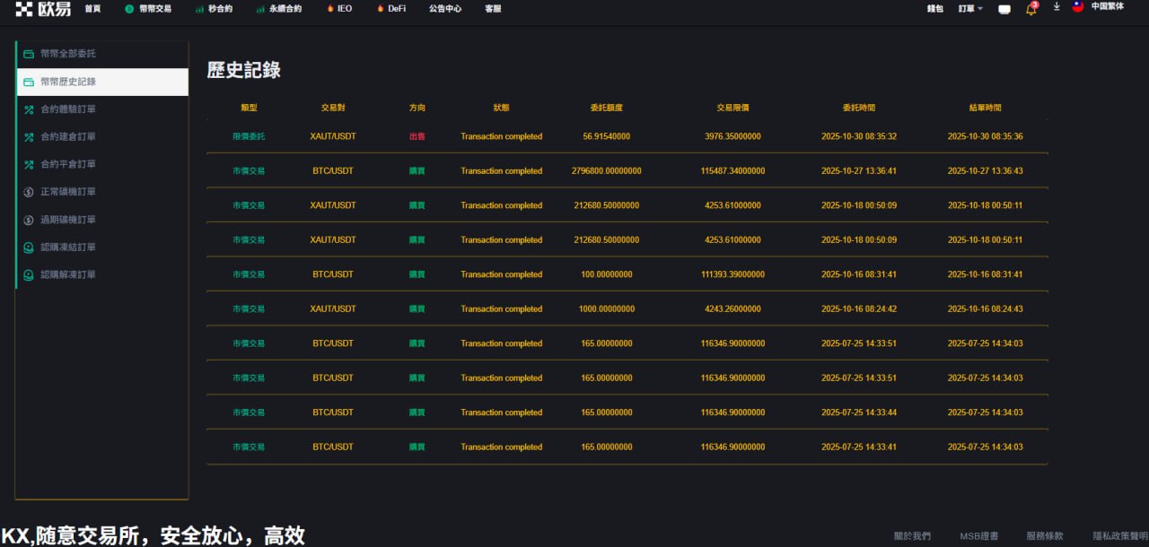Click the flag icon beside 中国繁体

[1078, 7]
